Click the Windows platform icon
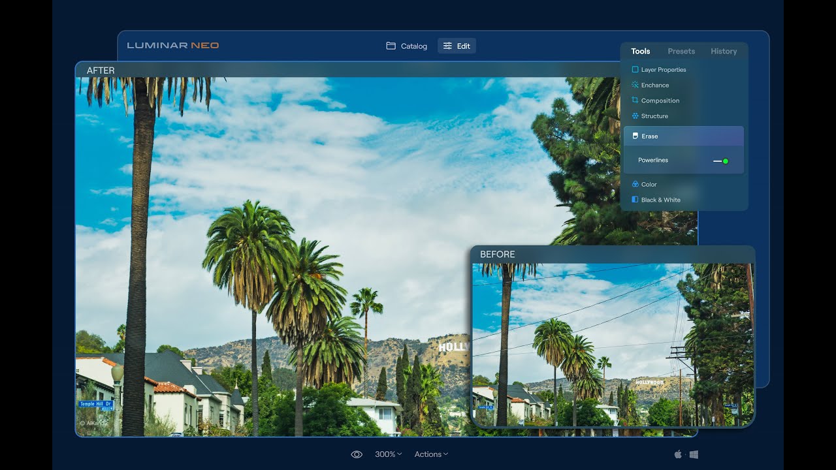Screen dimensions: 836x470 point(694,454)
